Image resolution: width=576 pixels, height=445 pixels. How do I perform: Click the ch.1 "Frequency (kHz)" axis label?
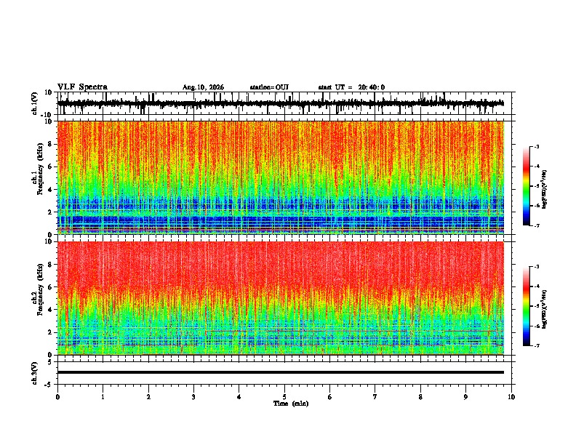(40, 169)
